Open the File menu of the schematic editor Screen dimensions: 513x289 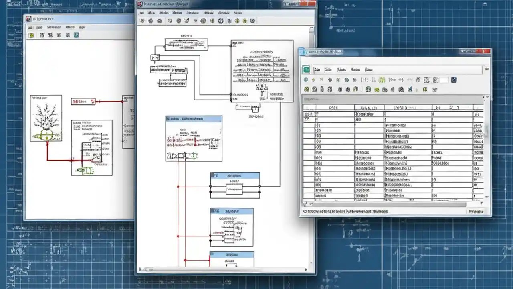click(142, 12)
